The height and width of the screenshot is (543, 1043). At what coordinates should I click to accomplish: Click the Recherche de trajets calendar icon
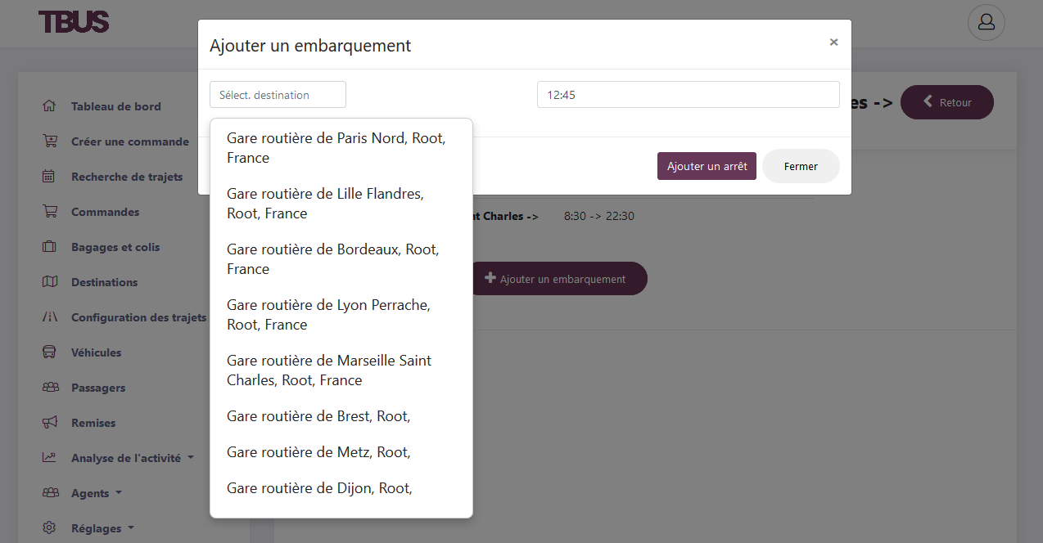[x=49, y=177]
